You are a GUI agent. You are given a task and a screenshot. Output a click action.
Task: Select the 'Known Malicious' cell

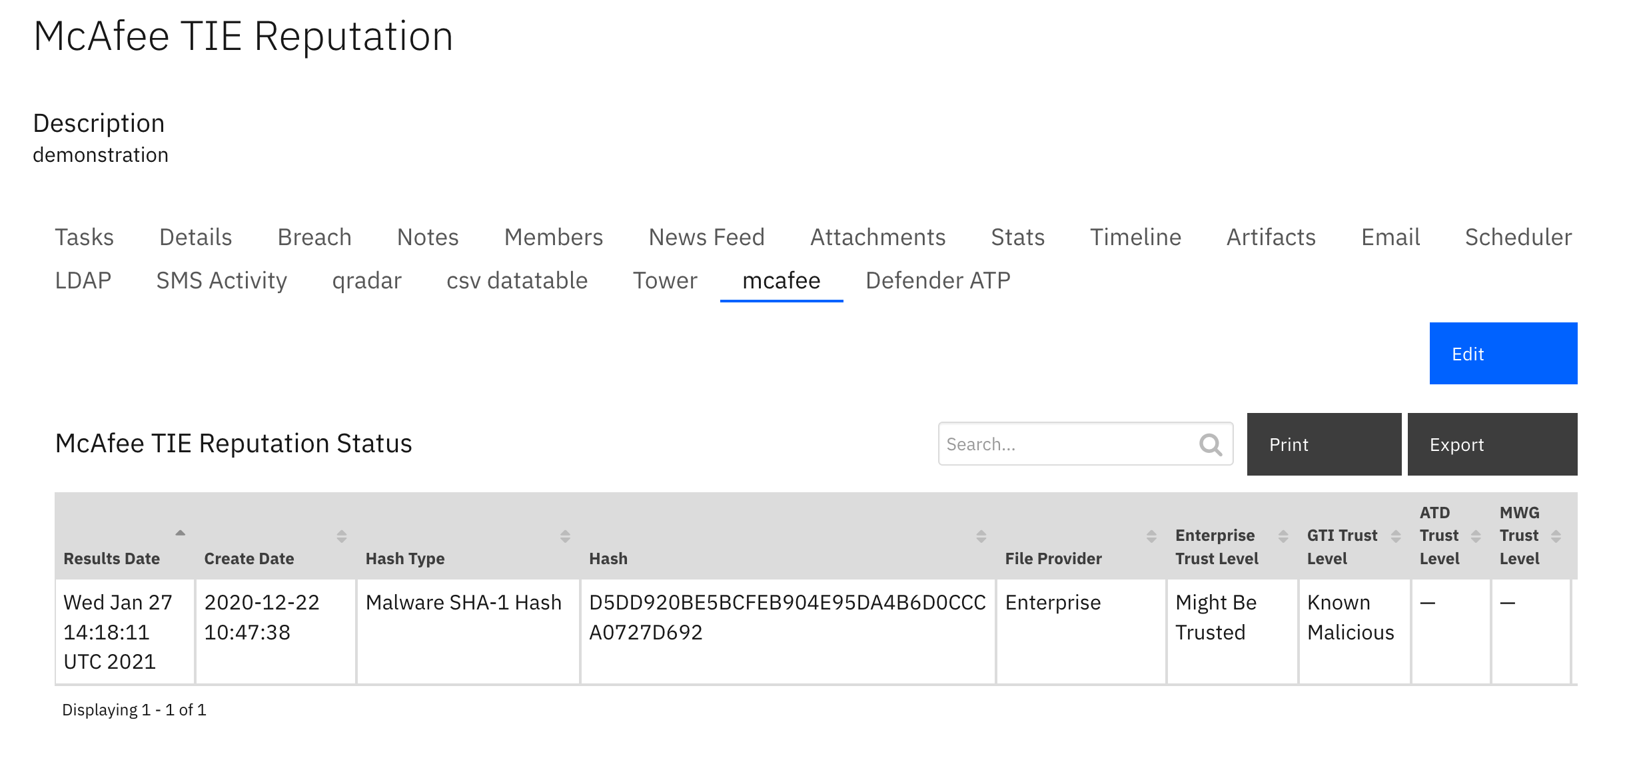point(1355,631)
